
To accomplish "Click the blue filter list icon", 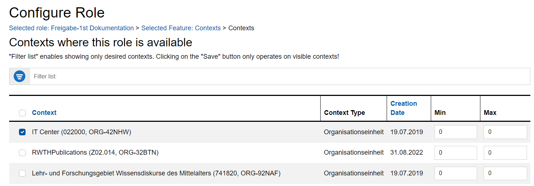I will pyautogui.click(x=19, y=77).
